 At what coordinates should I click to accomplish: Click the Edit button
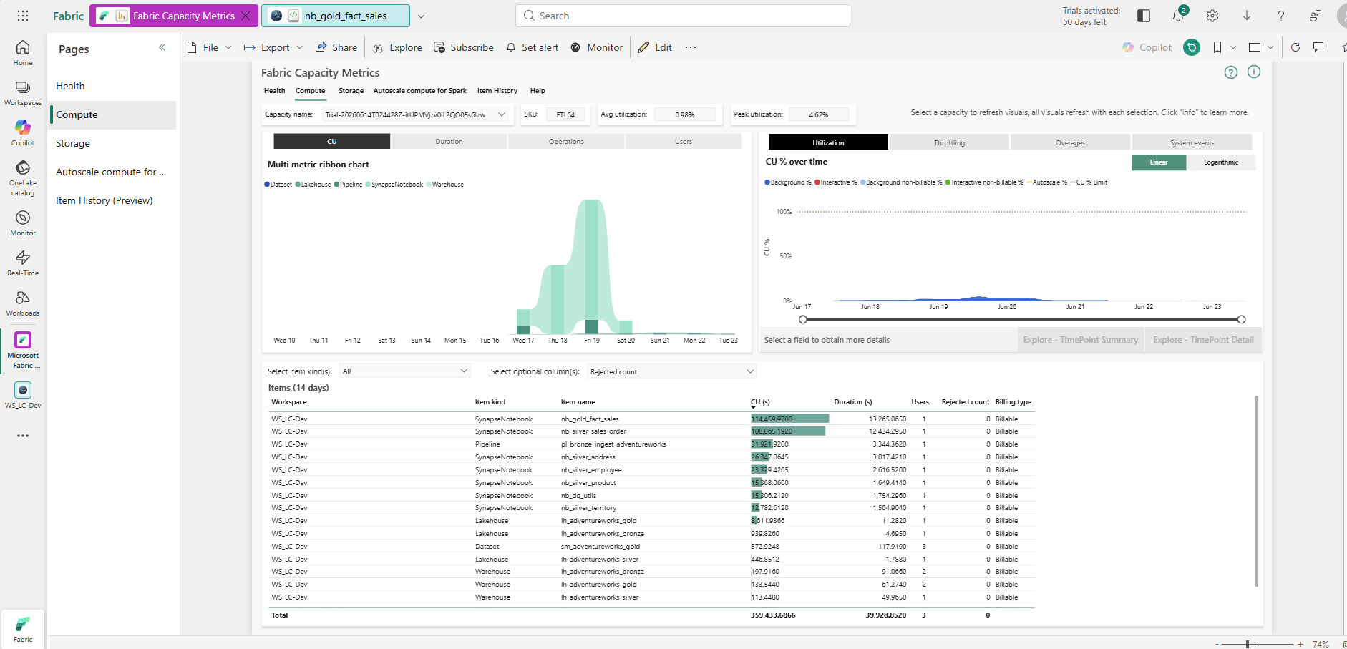[655, 47]
